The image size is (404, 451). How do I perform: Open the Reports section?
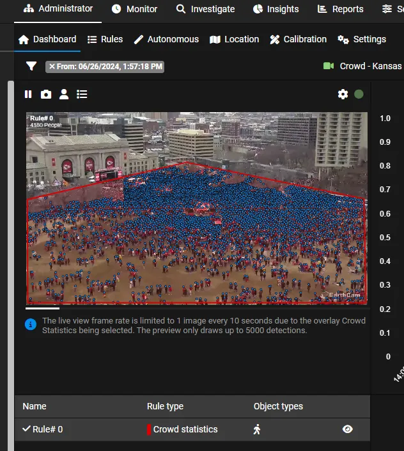[x=340, y=9]
